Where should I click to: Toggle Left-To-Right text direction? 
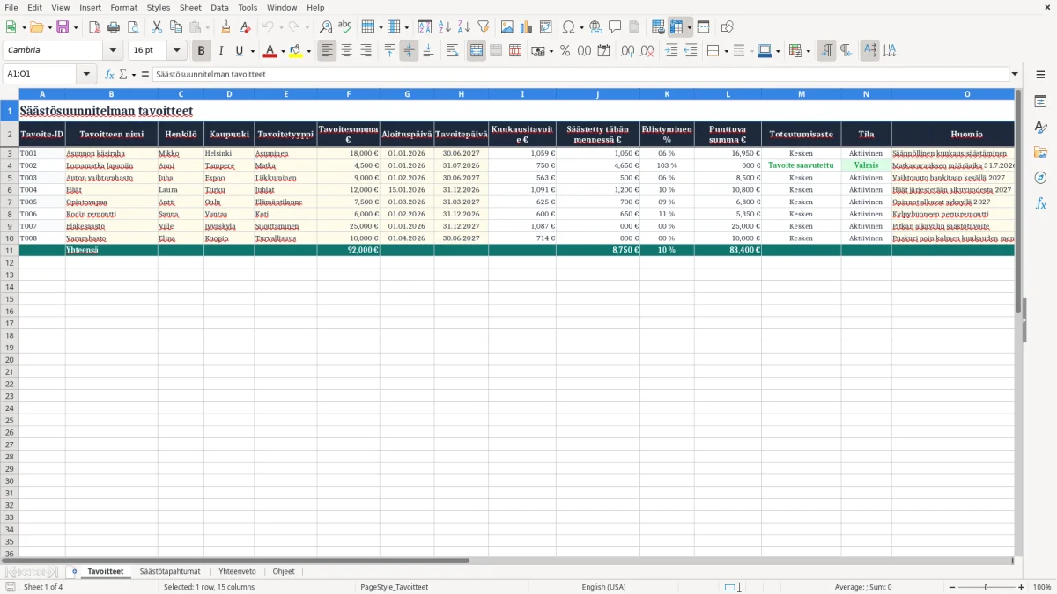tap(826, 51)
